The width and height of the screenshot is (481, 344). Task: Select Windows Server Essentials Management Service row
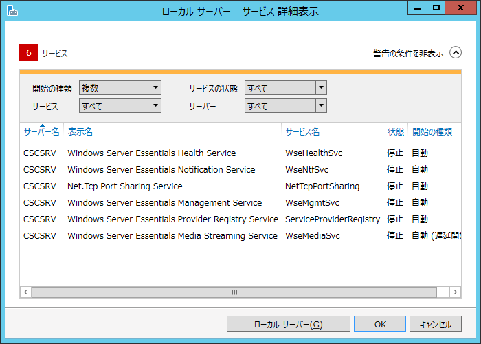pos(240,203)
